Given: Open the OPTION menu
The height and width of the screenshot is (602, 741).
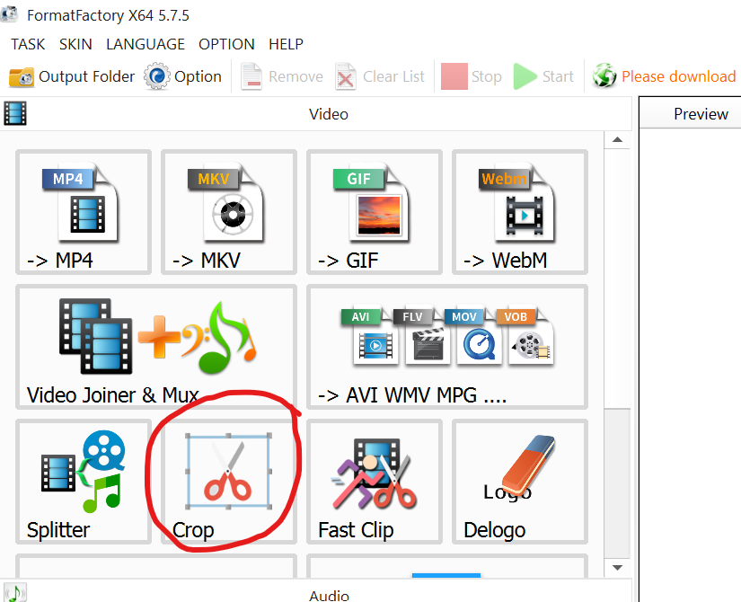Looking at the screenshot, I should point(226,44).
